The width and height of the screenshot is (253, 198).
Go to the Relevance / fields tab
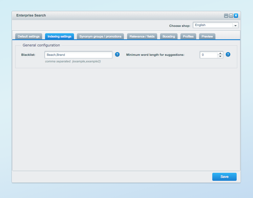(x=142, y=36)
